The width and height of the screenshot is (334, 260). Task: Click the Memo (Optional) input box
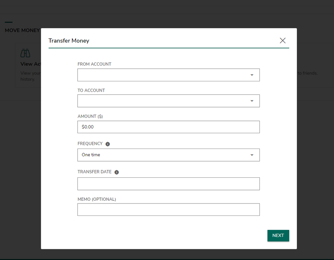[x=169, y=209]
